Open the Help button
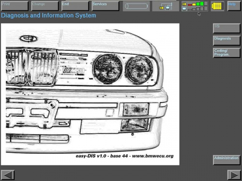 pos(234,6)
